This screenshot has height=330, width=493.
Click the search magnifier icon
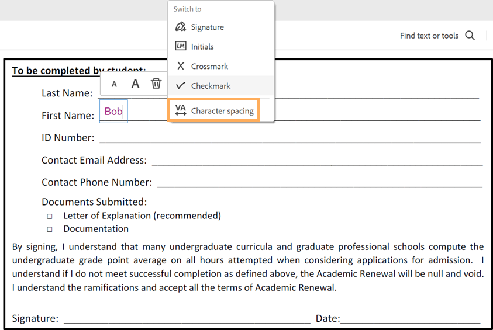point(470,36)
